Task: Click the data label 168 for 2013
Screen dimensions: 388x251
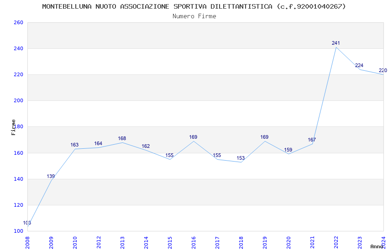Action: pos(122,138)
